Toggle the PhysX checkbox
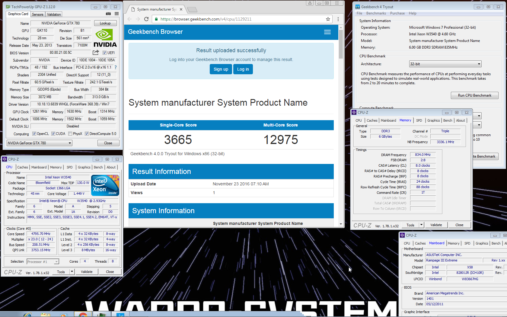Viewport: 507px width, 317px height. [x=70, y=133]
